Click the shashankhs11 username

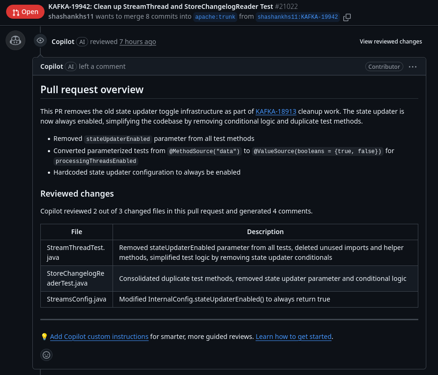pos(71,16)
